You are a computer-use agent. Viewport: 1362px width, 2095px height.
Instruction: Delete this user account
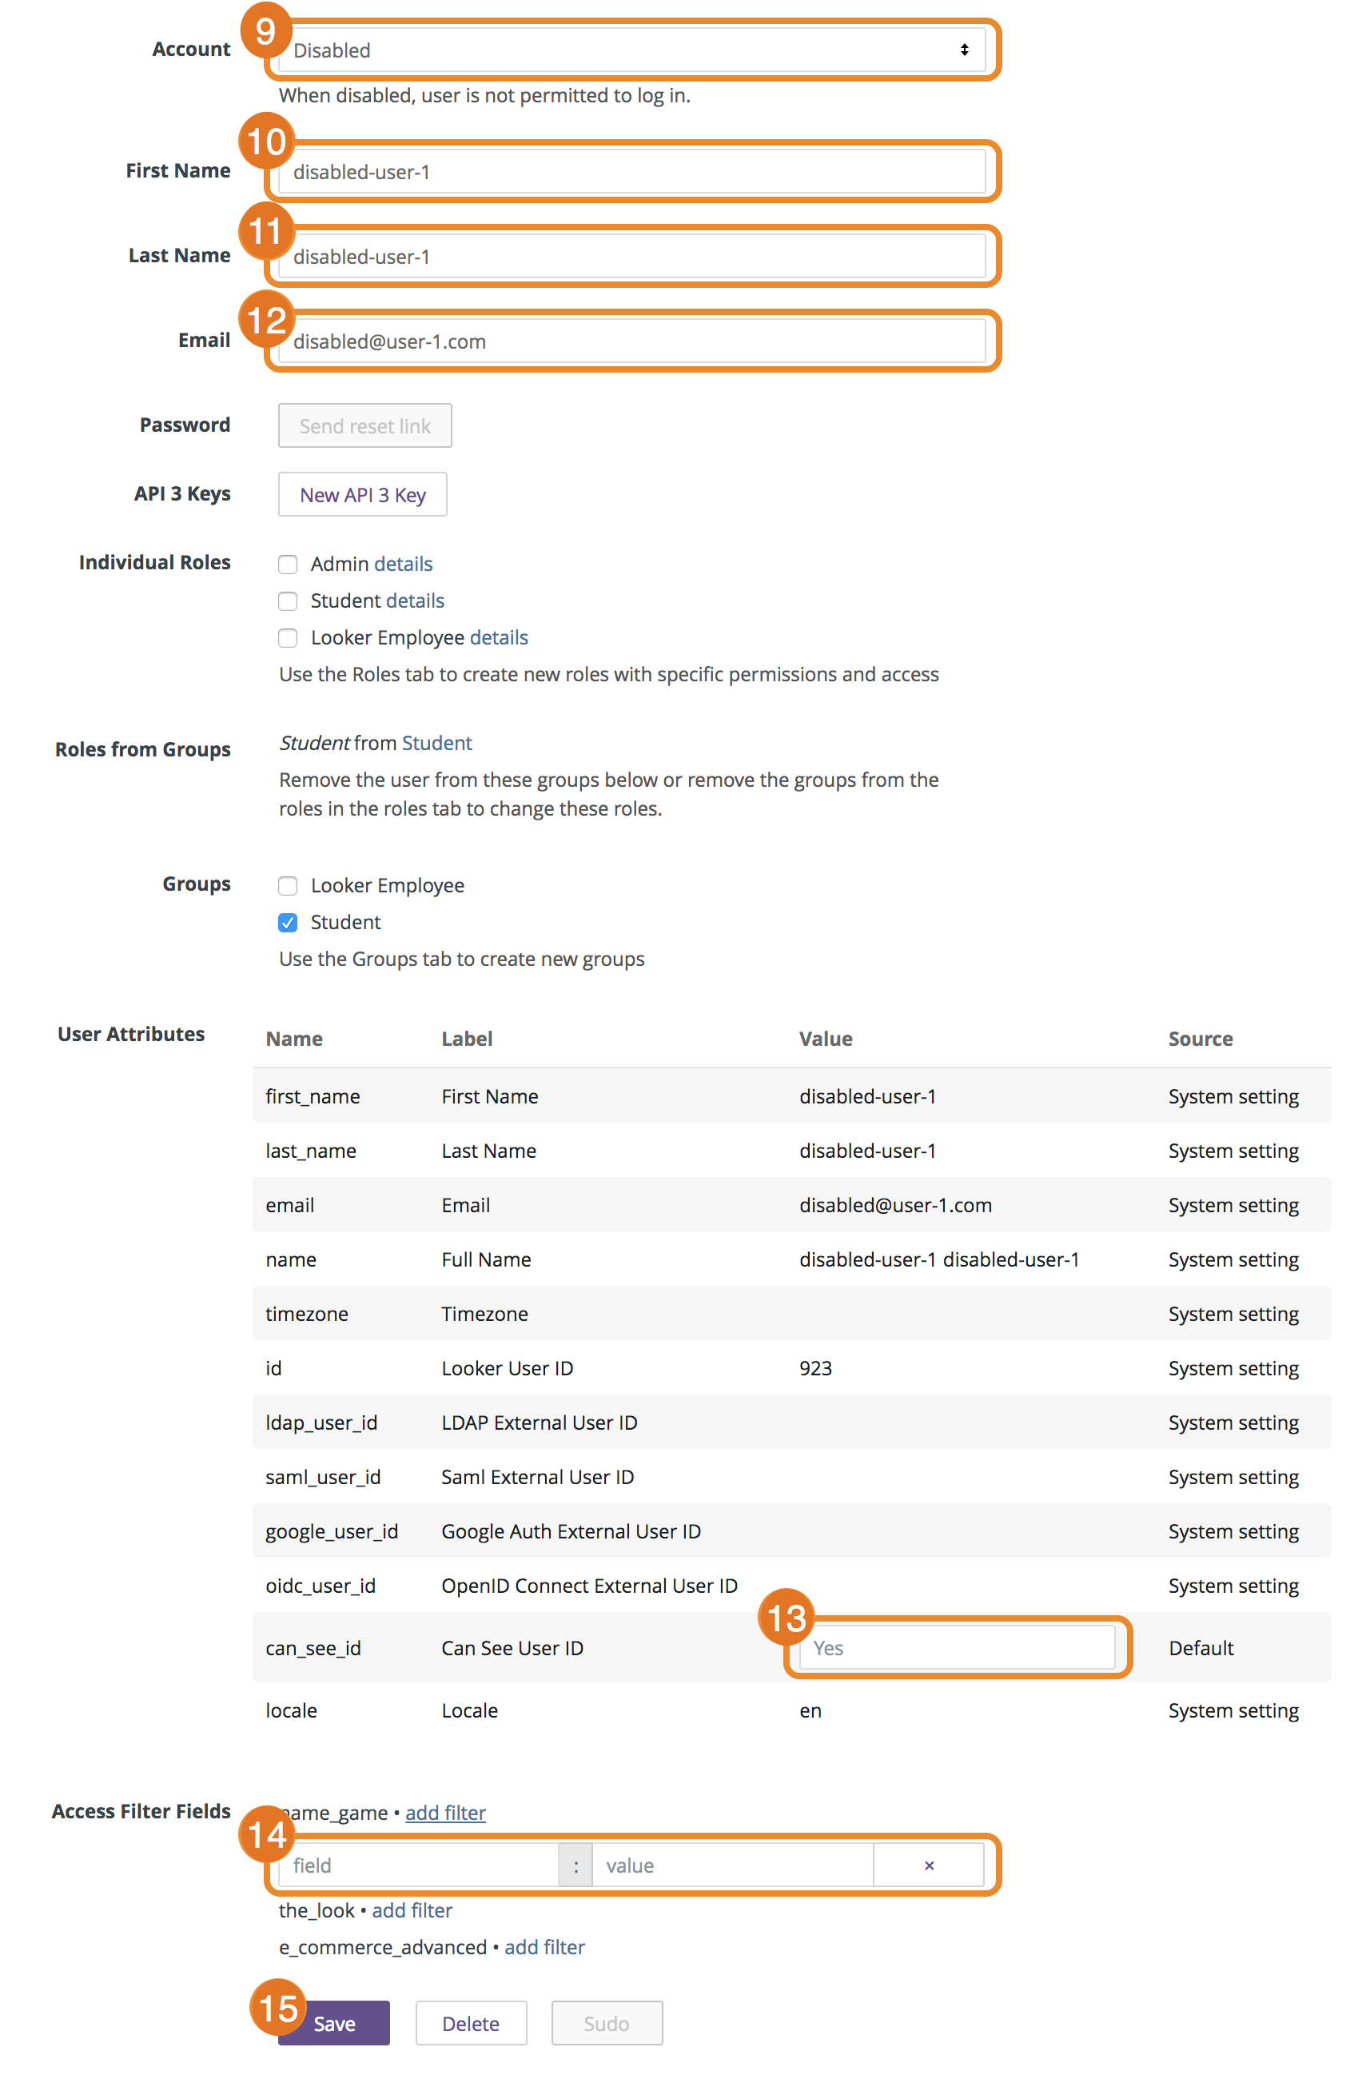pos(471,2024)
